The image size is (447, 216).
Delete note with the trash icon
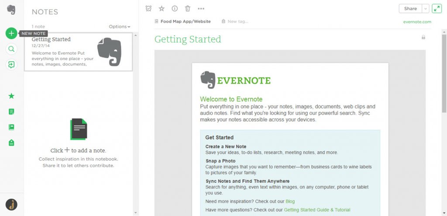[188, 9]
